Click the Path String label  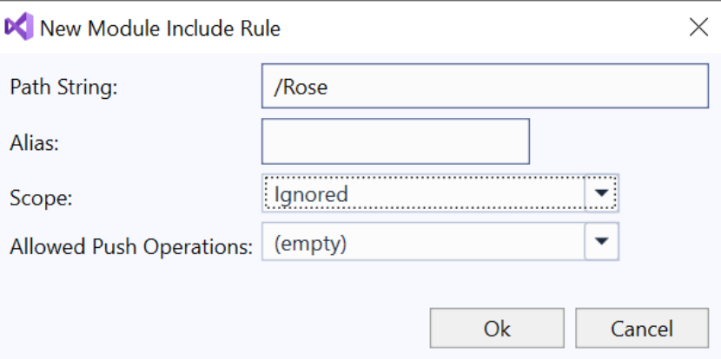[x=64, y=88]
